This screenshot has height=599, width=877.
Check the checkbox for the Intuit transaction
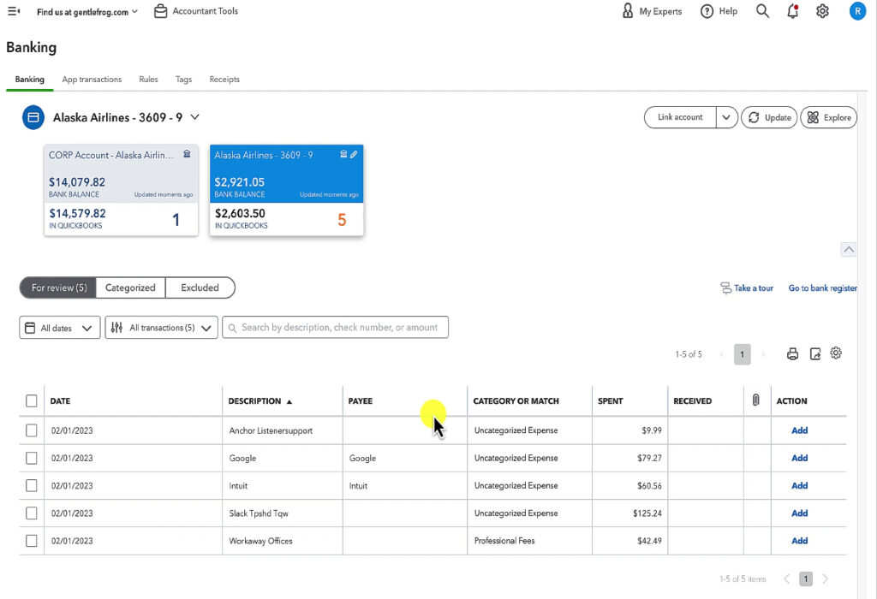[x=31, y=485]
